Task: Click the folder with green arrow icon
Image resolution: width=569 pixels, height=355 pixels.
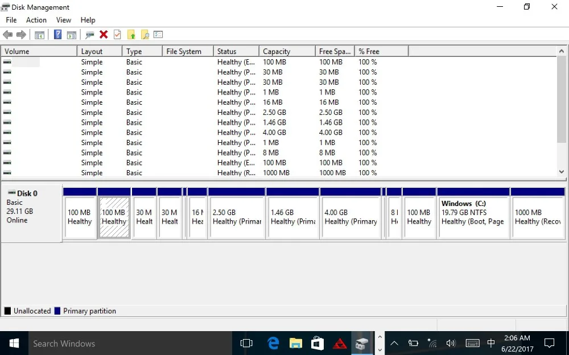Action: (x=131, y=35)
